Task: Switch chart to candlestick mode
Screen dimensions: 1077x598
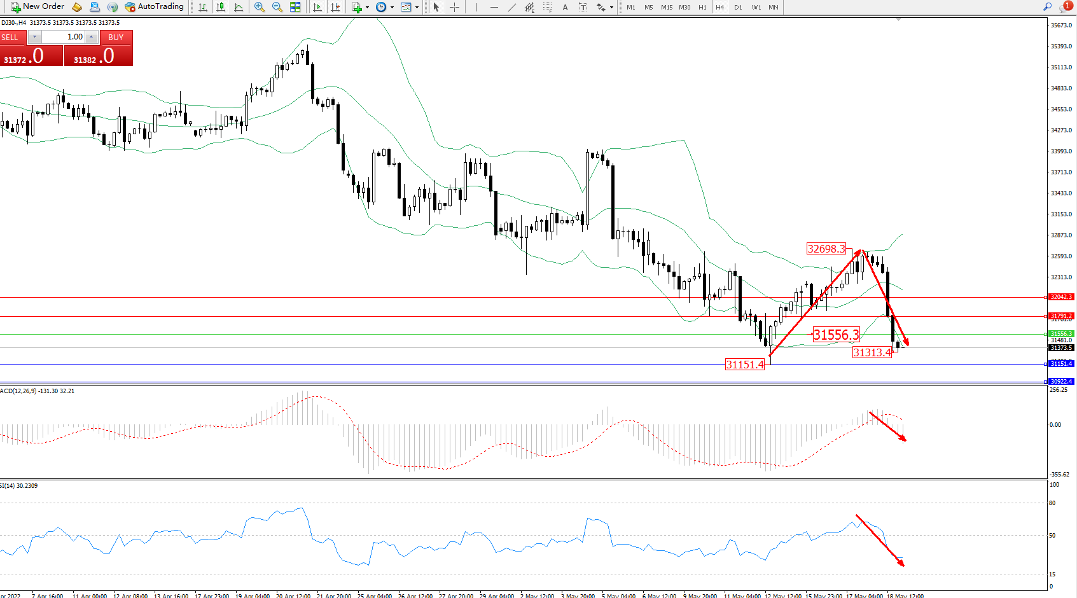Action: pyautogui.click(x=221, y=7)
